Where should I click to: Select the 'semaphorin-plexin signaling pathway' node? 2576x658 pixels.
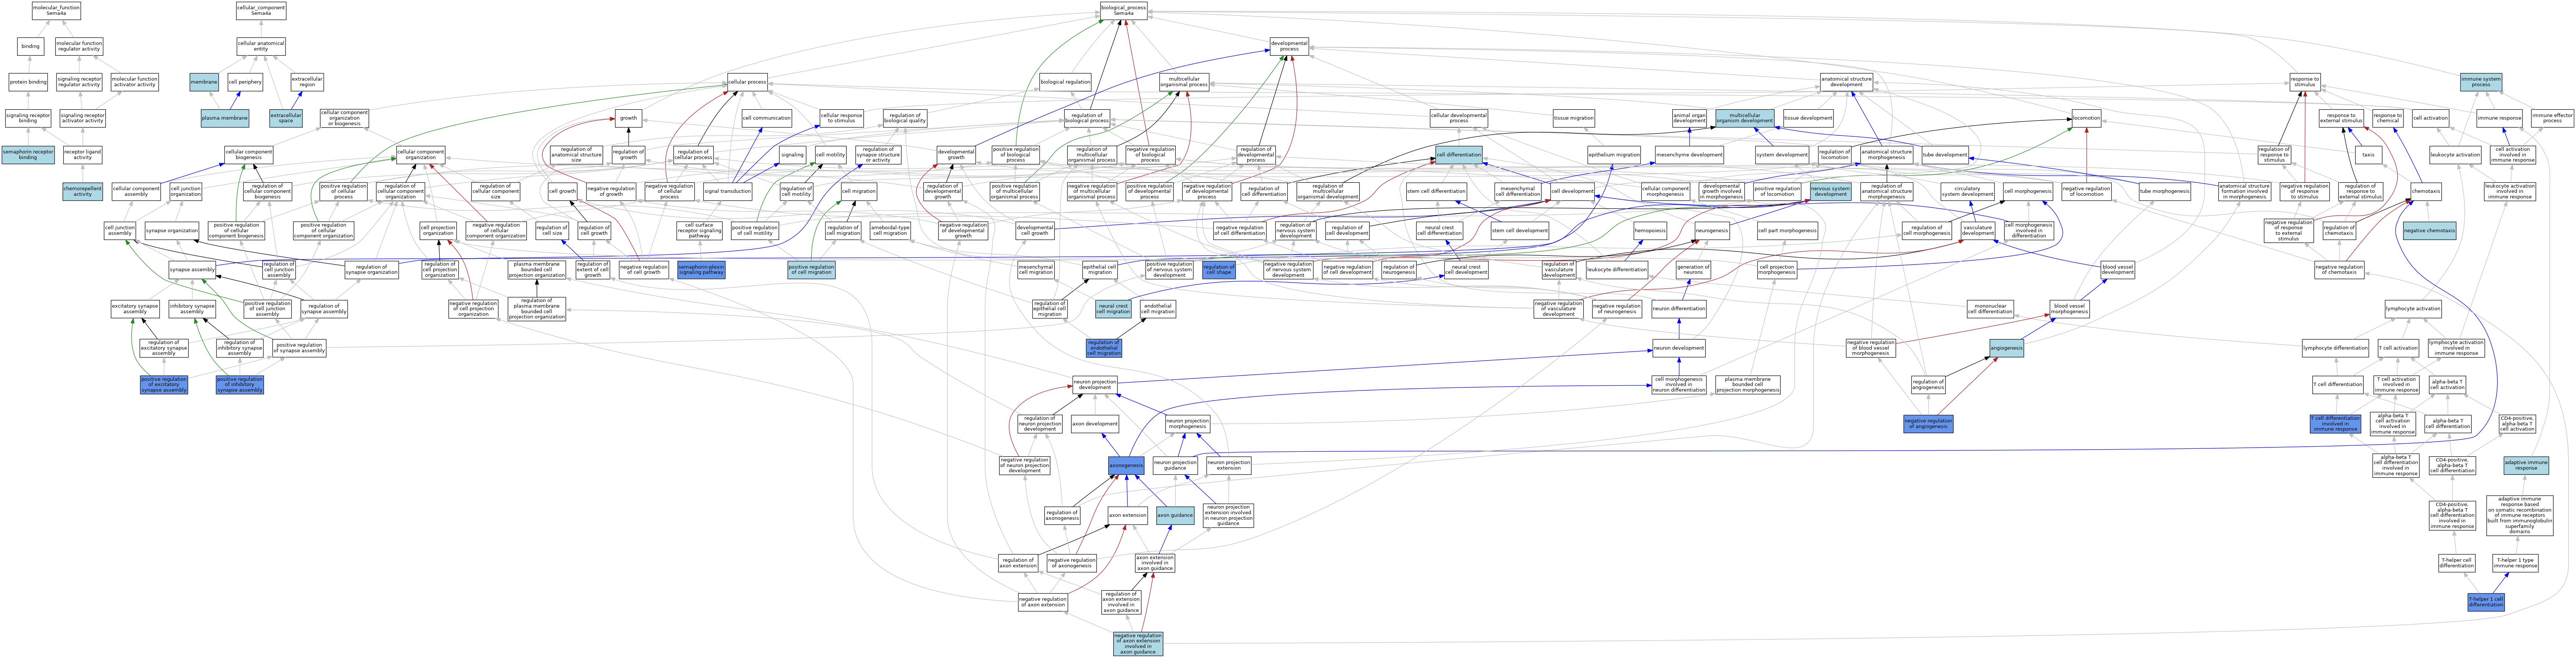[701, 270]
